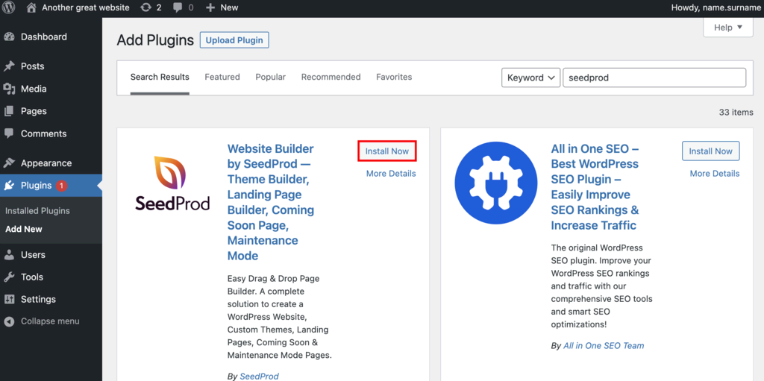The image size is (764, 381).
Task: Click the Upload Plugin button
Action: tap(234, 40)
